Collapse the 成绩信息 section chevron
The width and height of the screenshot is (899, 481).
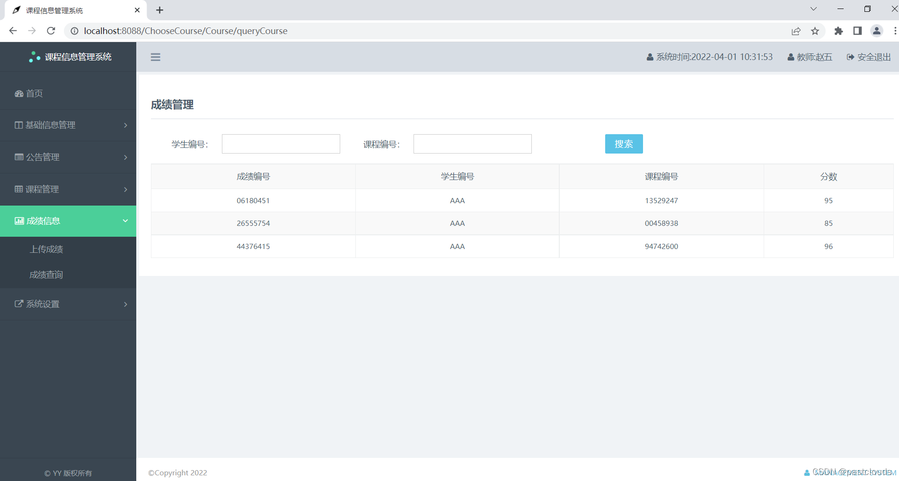point(125,221)
